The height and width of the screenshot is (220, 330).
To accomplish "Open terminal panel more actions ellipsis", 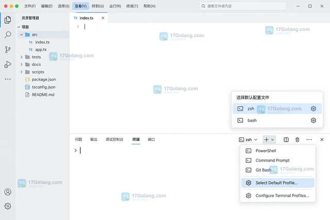I will click(309, 140).
